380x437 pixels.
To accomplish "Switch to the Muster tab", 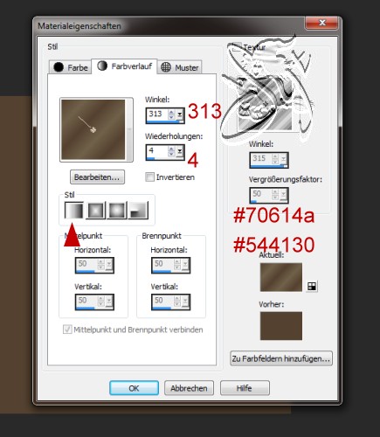I will (180, 67).
